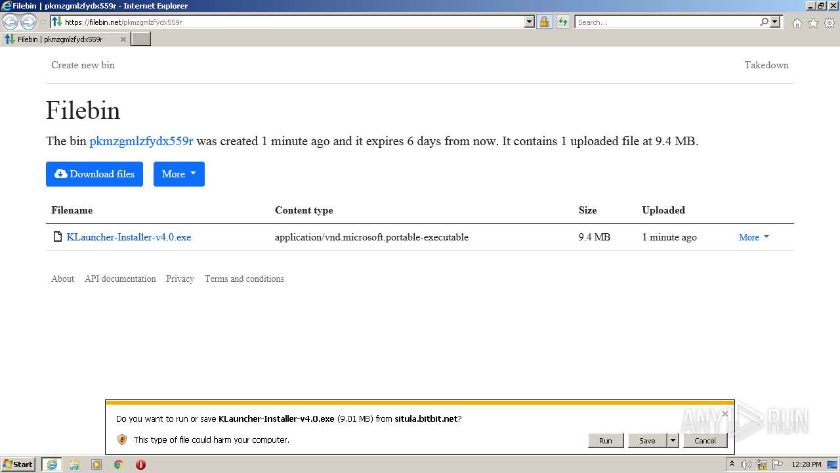Click the Action Center flag icon
Image resolution: width=840 pixels, height=473 pixels.
778,464
